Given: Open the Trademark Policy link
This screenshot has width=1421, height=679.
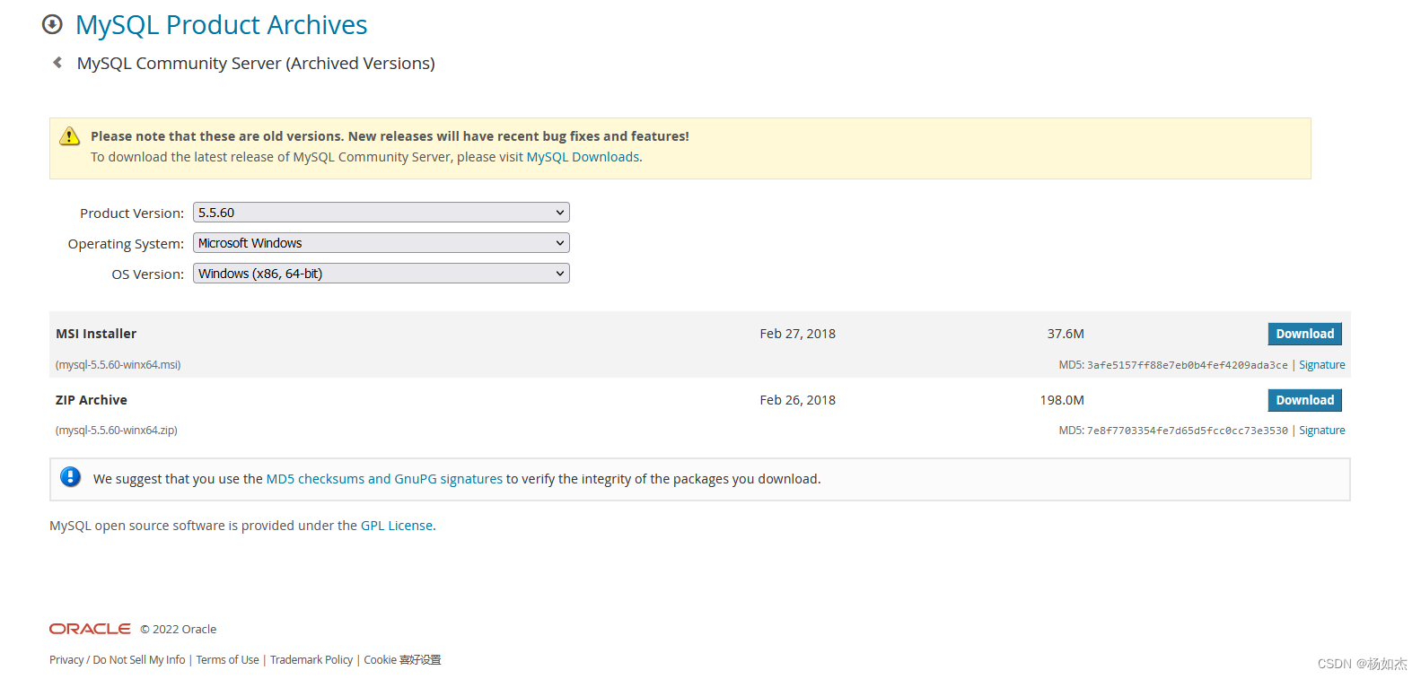Looking at the screenshot, I should 311,660.
